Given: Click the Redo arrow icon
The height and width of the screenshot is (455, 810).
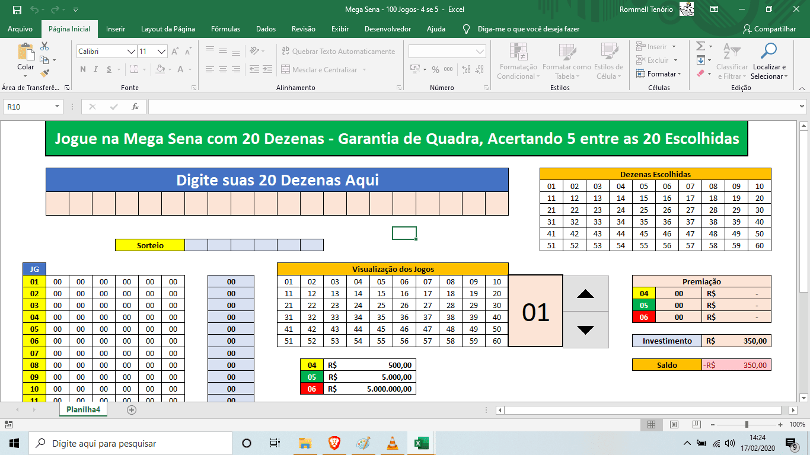Looking at the screenshot, I should (55, 9).
